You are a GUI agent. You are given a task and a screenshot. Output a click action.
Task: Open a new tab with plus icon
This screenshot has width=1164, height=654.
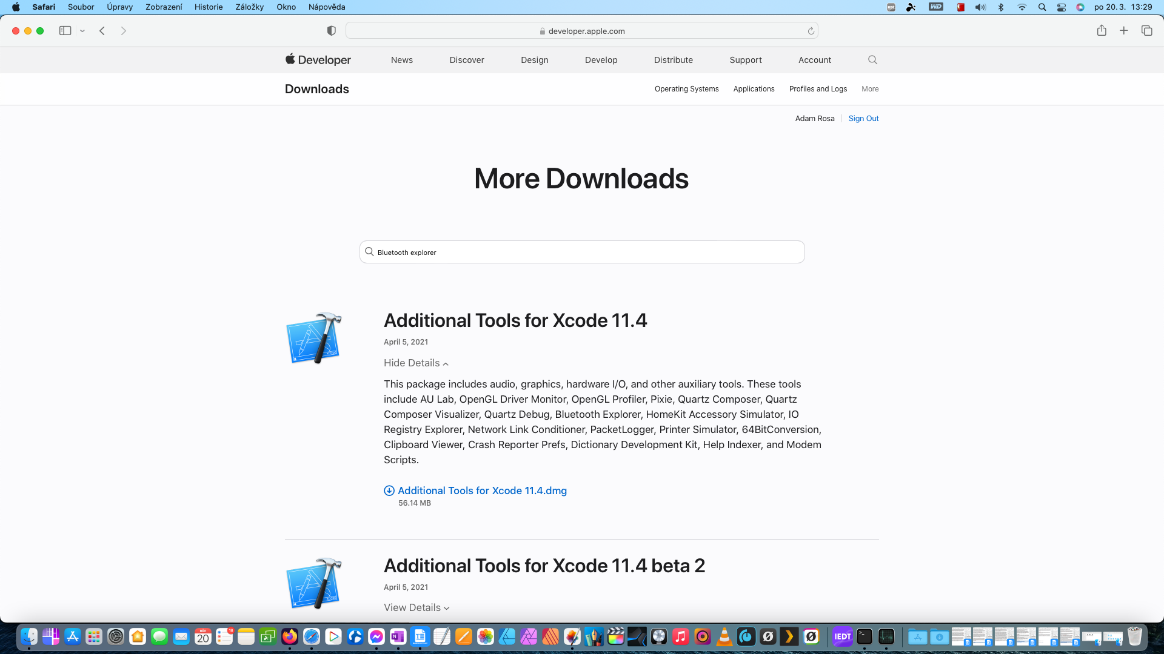point(1123,31)
